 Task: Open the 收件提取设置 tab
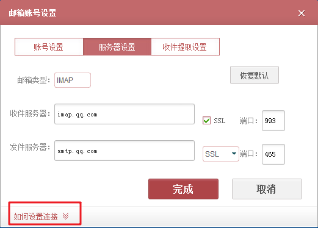click(x=185, y=47)
